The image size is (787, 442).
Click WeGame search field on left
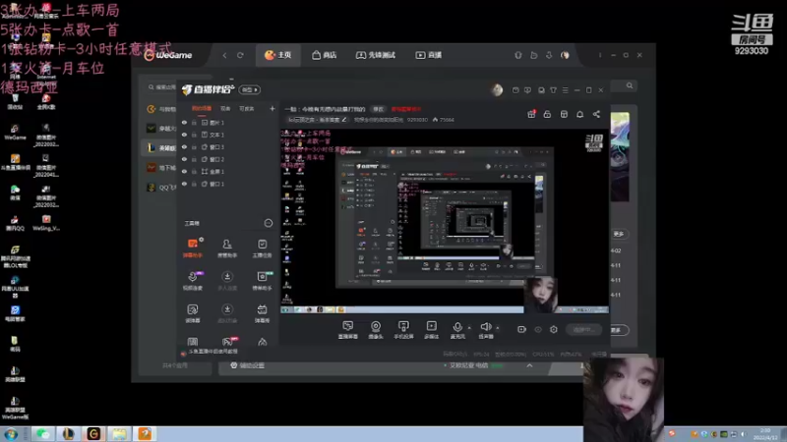point(162,87)
